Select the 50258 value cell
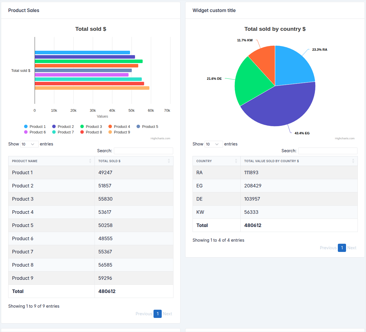The height and width of the screenshot is (332, 366). click(134, 225)
